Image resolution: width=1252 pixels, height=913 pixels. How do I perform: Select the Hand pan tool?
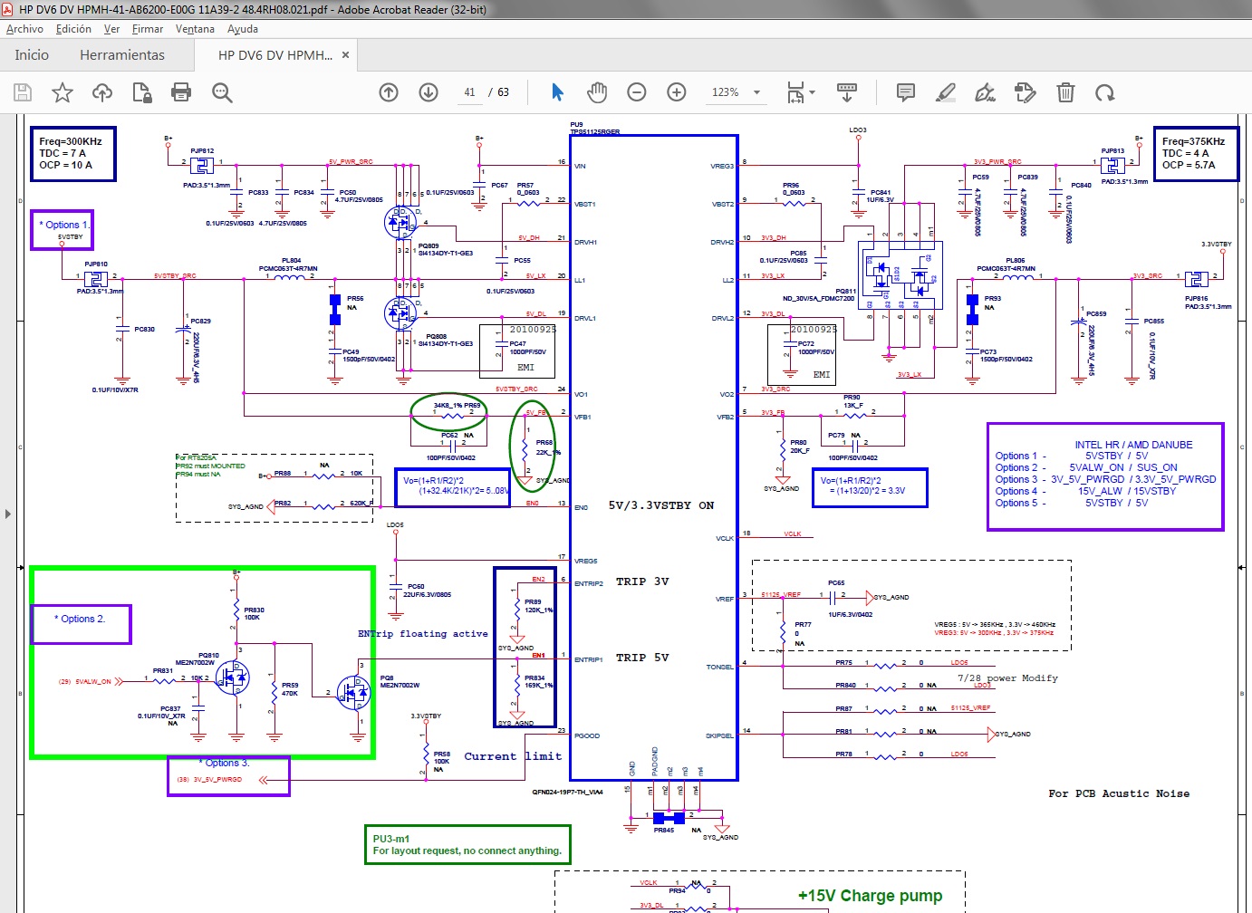597,92
